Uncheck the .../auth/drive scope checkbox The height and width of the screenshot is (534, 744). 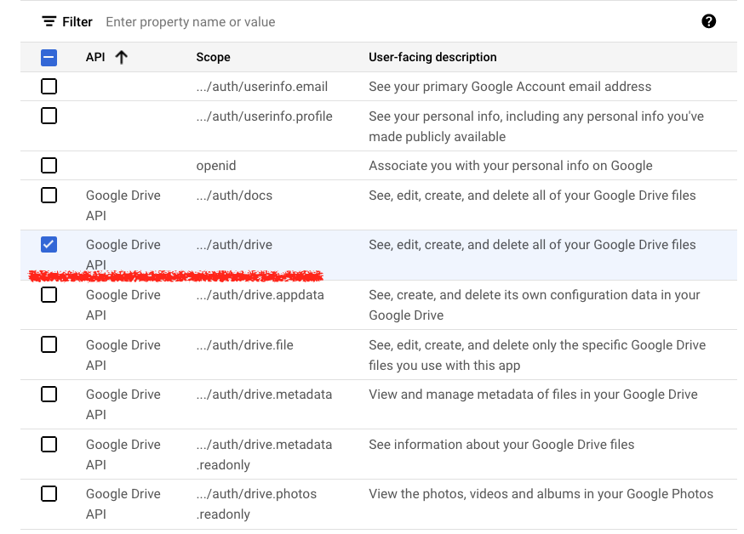point(49,245)
